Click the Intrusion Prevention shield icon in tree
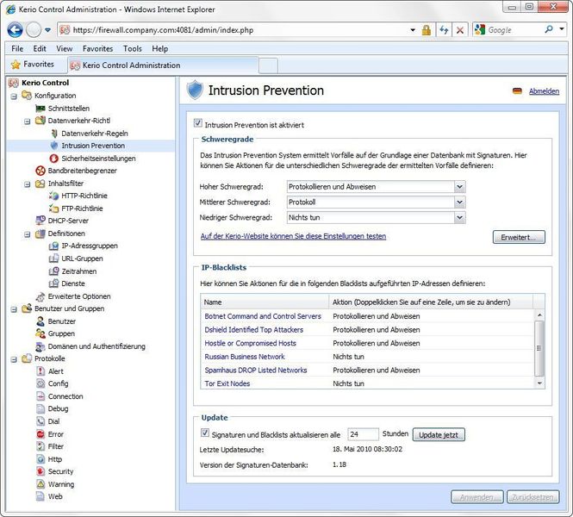The width and height of the screenshot is (573, 517). click(x=54, y=146)
